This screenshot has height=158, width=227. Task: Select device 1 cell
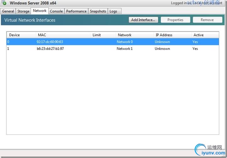(8, 49)
